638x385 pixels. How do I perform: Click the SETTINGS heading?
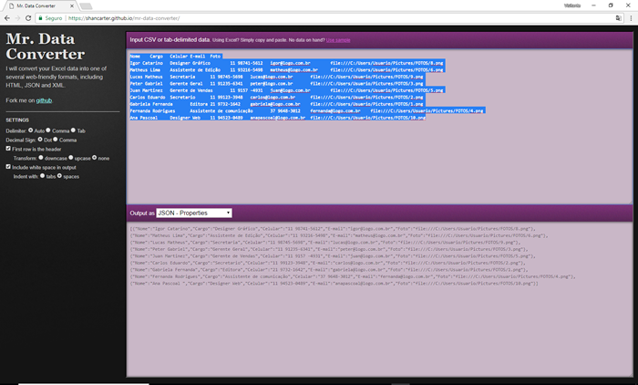[x=17, y=120]
